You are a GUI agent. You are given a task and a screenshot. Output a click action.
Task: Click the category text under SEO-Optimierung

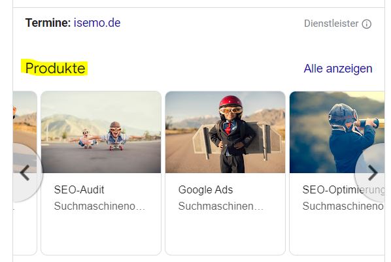[x=343, y=206]
